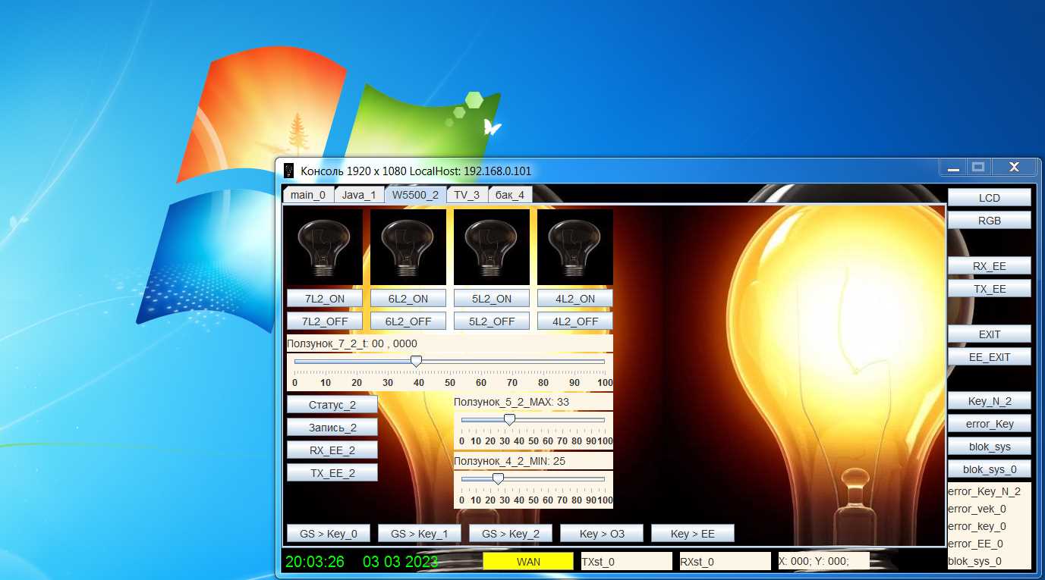
Task: Select the Java_1 tab
Action: click(x=358, y=195)
